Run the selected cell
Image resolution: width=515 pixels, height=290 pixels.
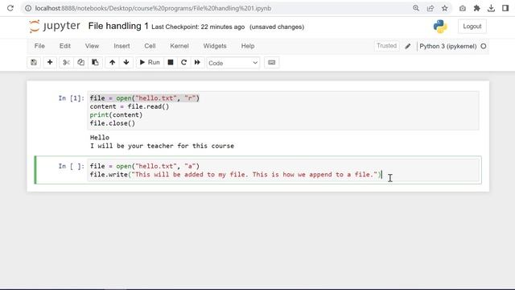150,63
